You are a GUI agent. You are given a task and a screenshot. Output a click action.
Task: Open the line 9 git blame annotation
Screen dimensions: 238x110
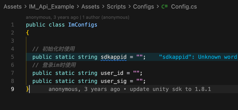click(x=130, y=89)
